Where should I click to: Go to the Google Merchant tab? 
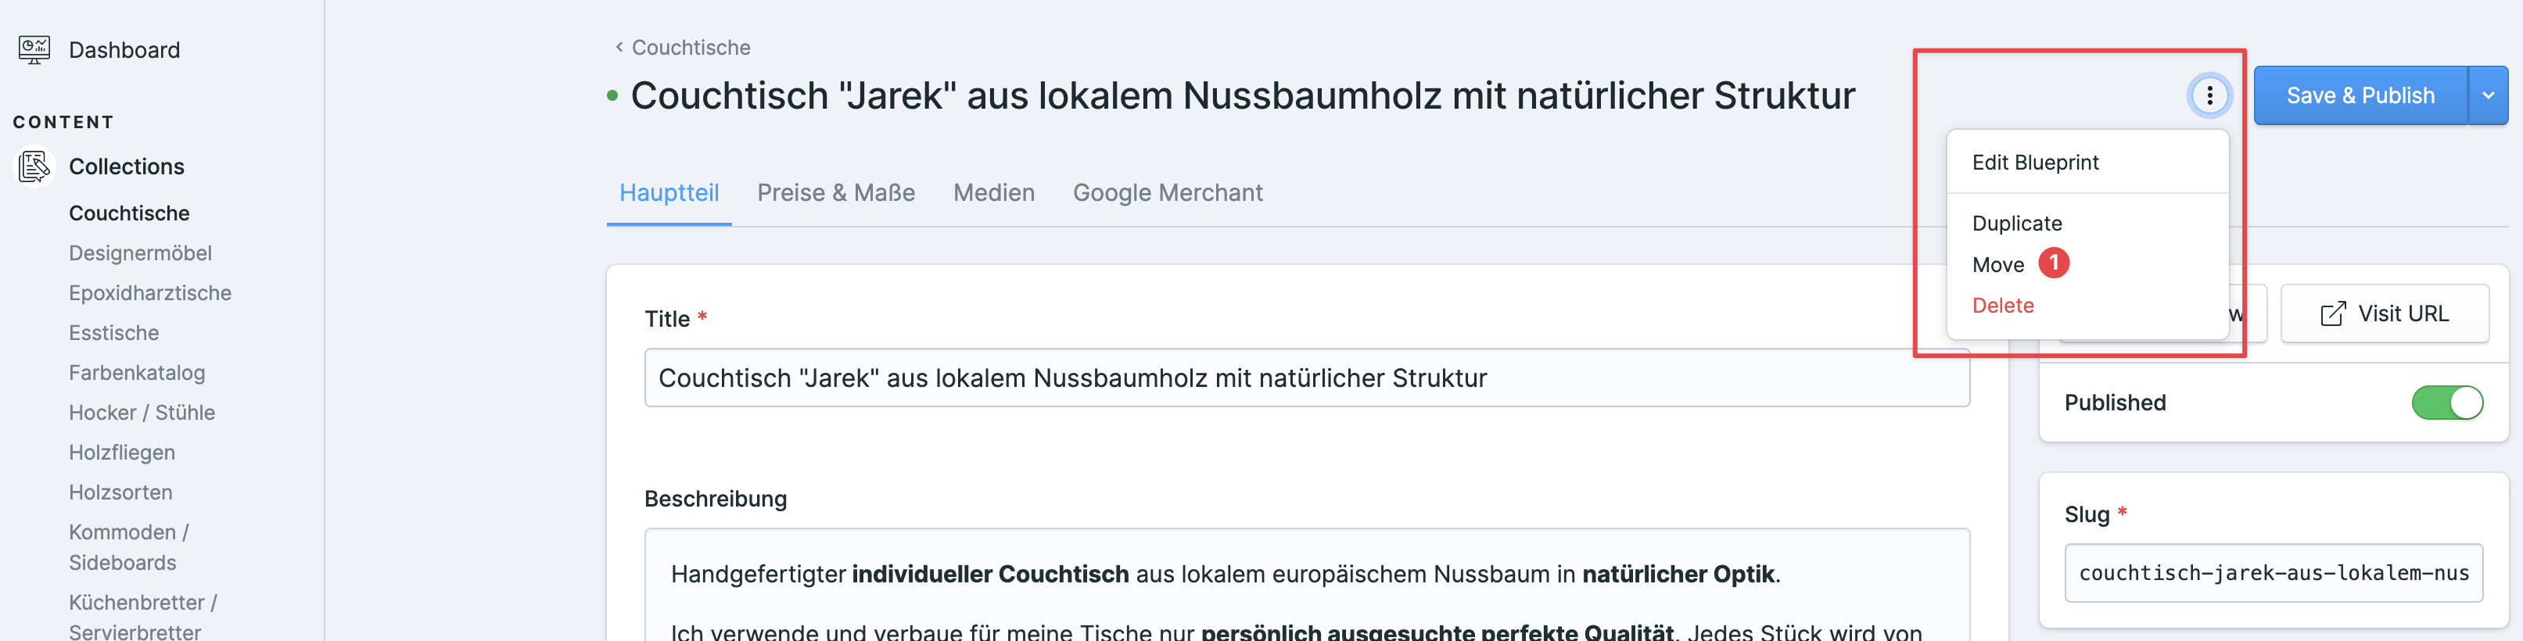pyautogui.click(x=1167, y=193)
